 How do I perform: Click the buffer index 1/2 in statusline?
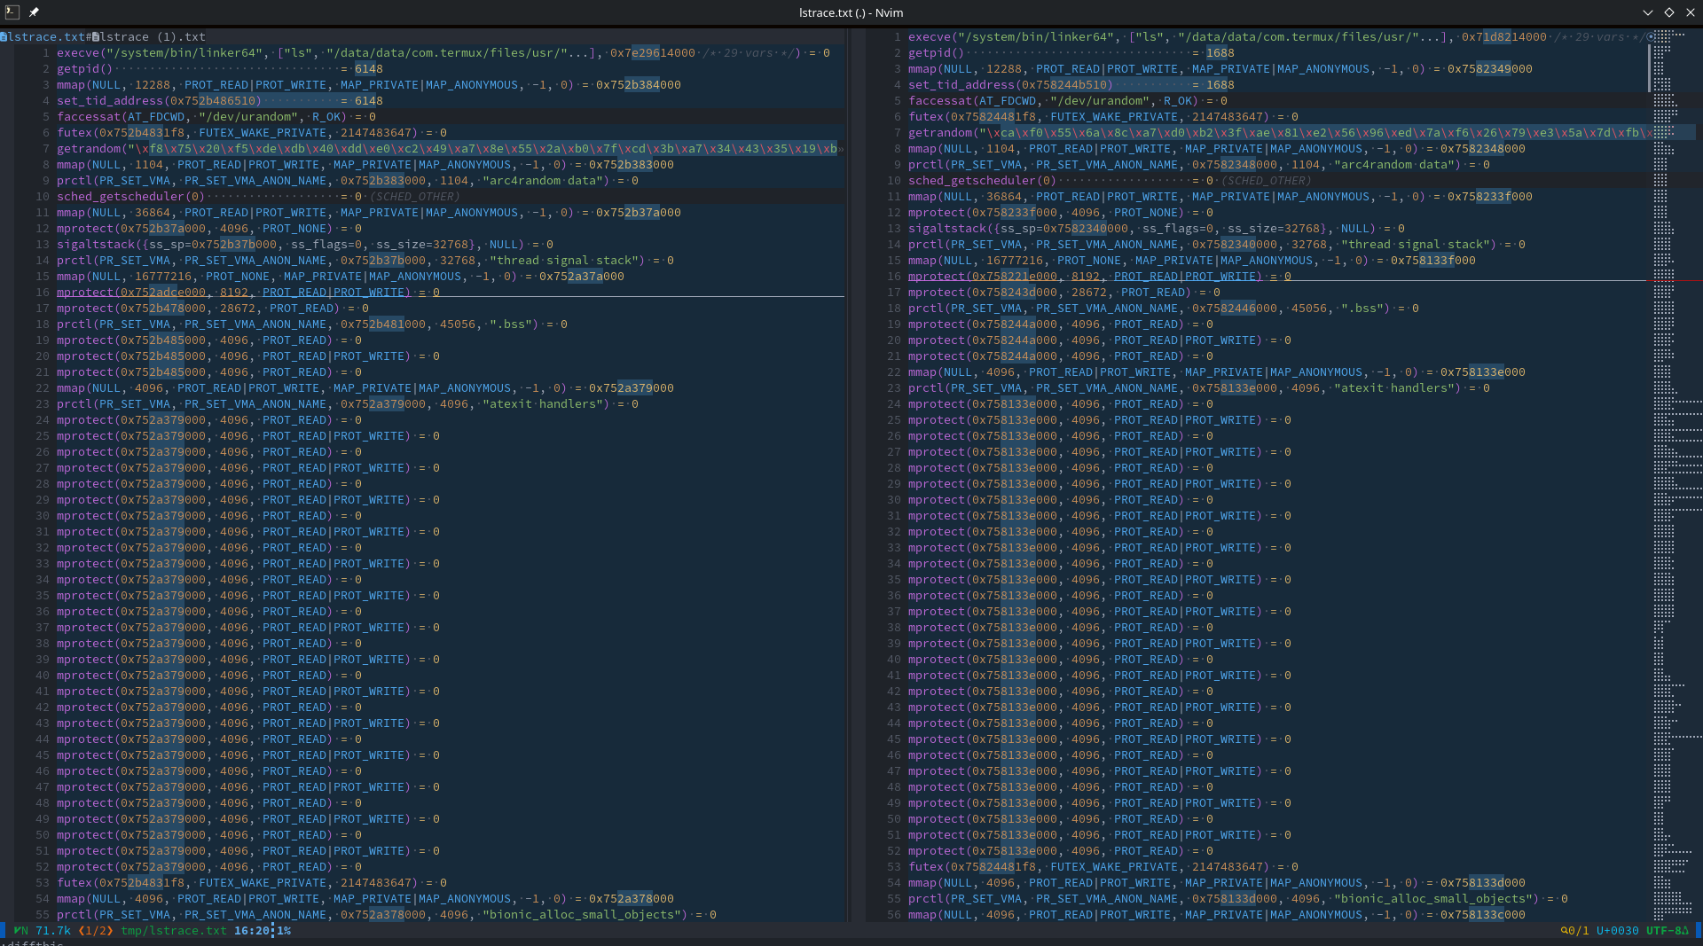tap(95, 930)
